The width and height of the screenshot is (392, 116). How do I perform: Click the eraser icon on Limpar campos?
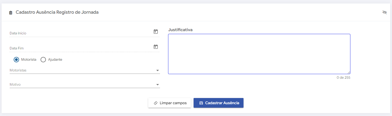pos(156,103)
